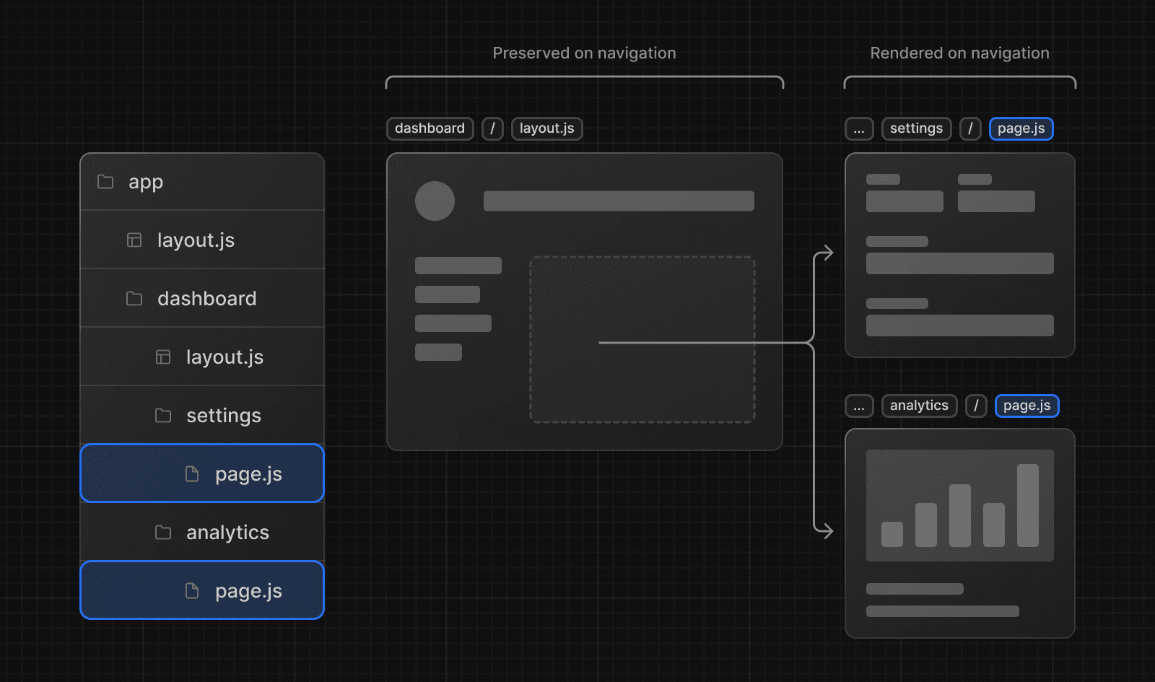Open the layout.js breadcrumb chip
1155x682 pixels.
pyautogui.click(x=546, y=128)
